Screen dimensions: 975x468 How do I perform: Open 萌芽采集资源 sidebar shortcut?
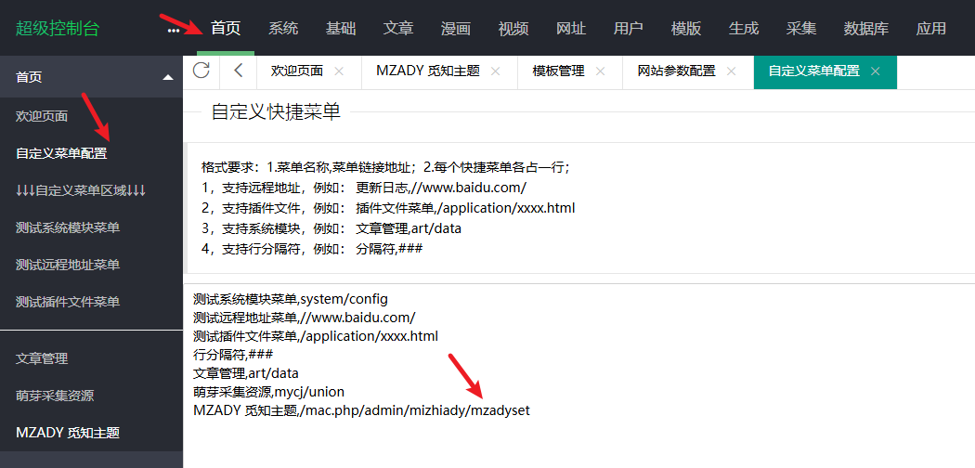coord(55,396)
